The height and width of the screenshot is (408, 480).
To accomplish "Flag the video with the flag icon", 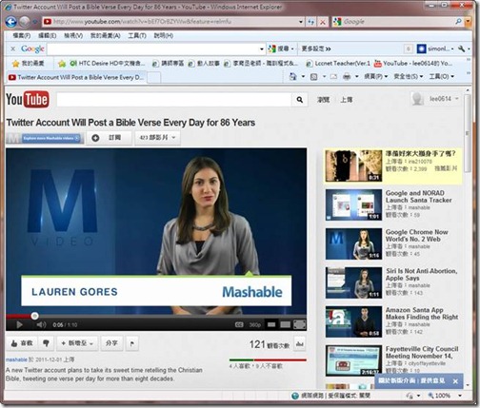I will click(x=132, y=343).
